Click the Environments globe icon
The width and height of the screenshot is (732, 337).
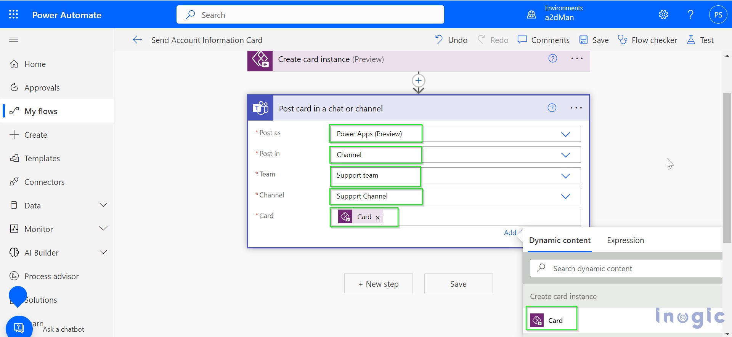click(x=531, y=15)
